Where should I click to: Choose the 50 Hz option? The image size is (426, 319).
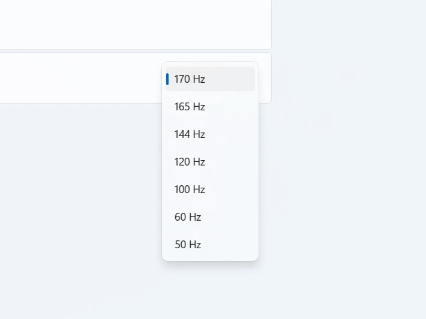[210, 245]
